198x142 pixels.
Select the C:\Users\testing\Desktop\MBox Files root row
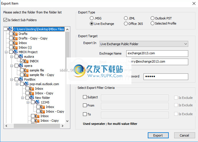coord(39,29)
